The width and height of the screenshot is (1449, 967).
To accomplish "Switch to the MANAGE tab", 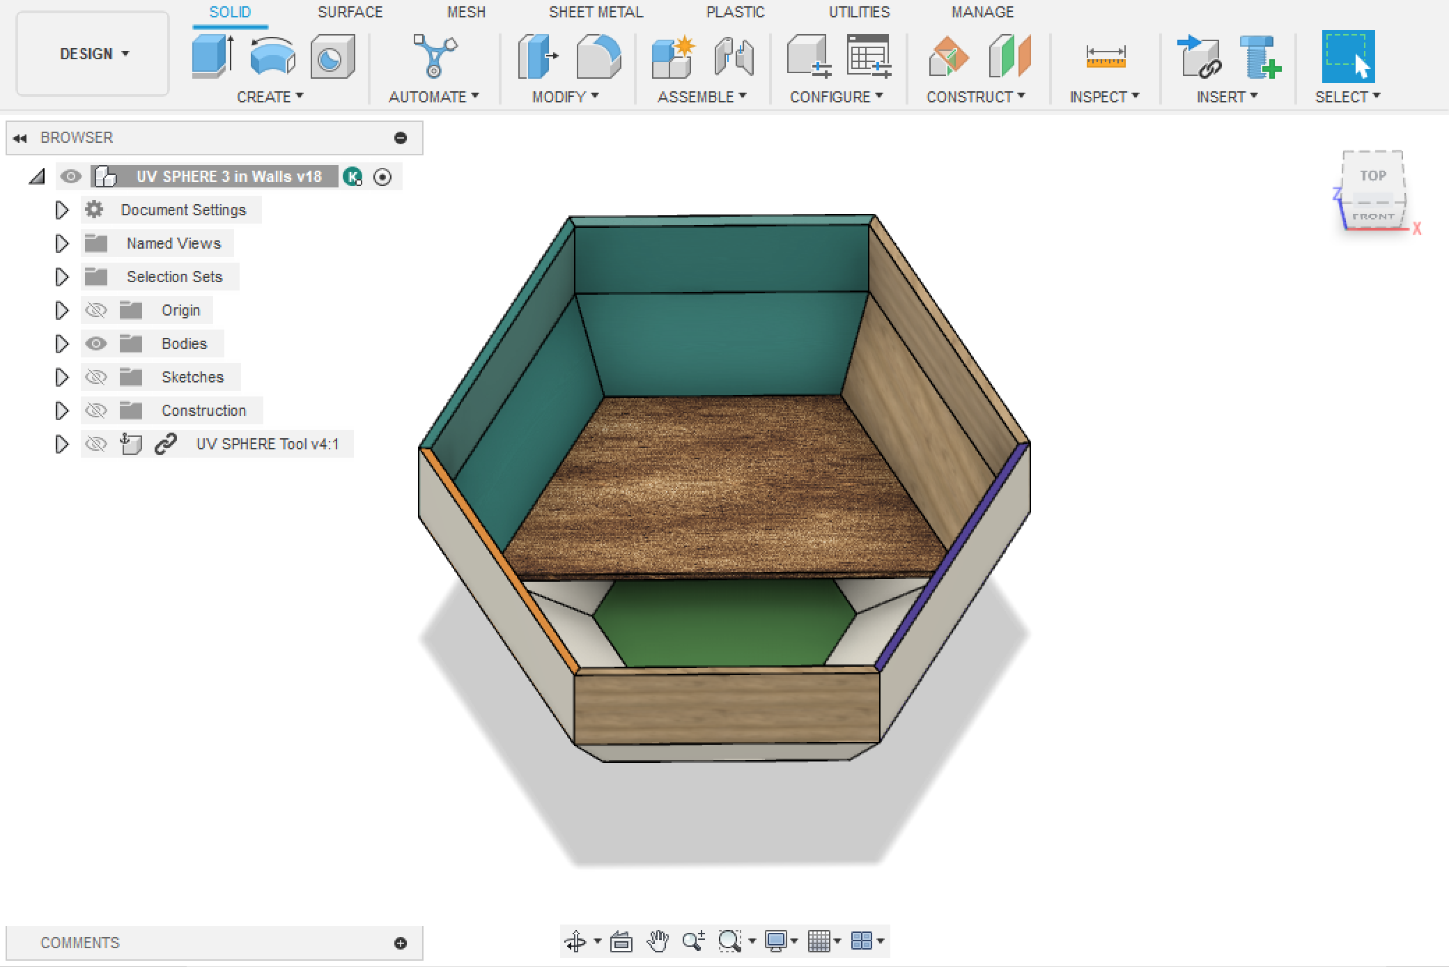I will point(982,12).
